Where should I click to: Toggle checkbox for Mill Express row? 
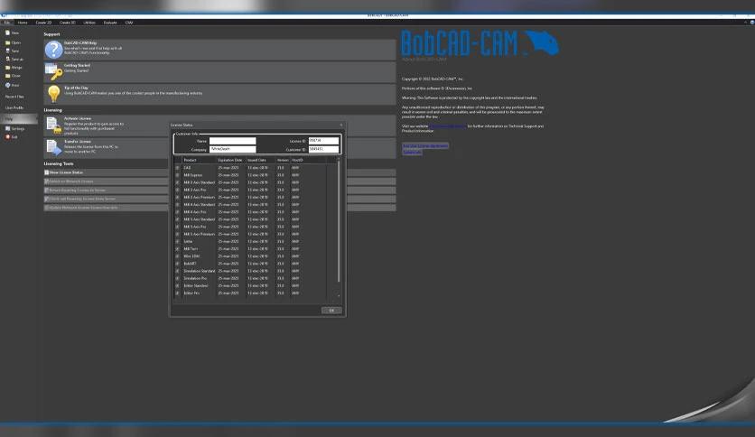[177, 175]
